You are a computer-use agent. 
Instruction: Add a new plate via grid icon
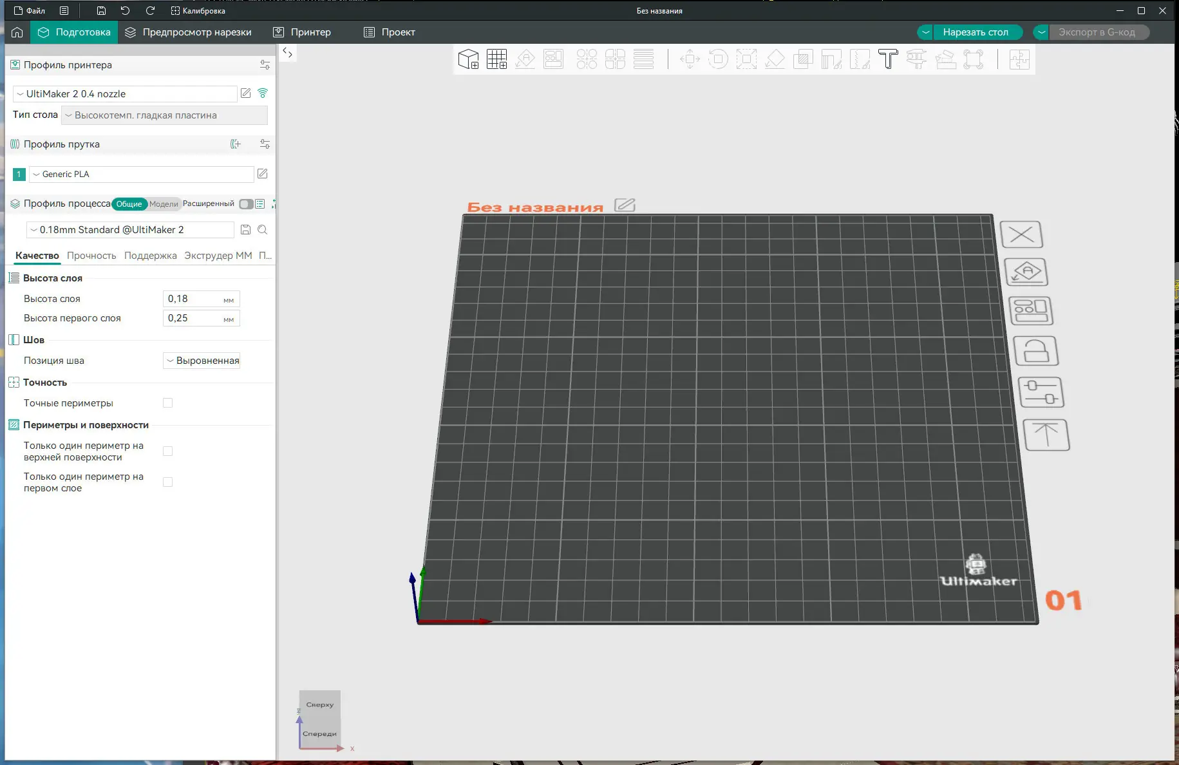point(496,59)
